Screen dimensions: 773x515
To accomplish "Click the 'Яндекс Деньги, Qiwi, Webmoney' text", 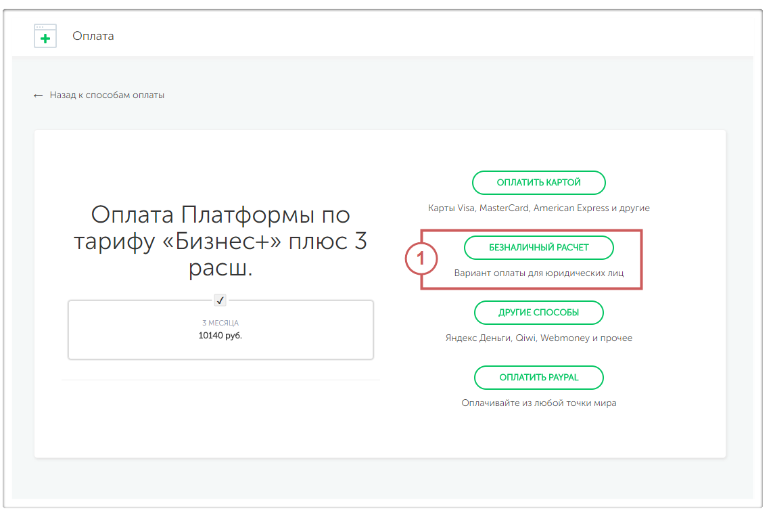I will tap(538, 338).
